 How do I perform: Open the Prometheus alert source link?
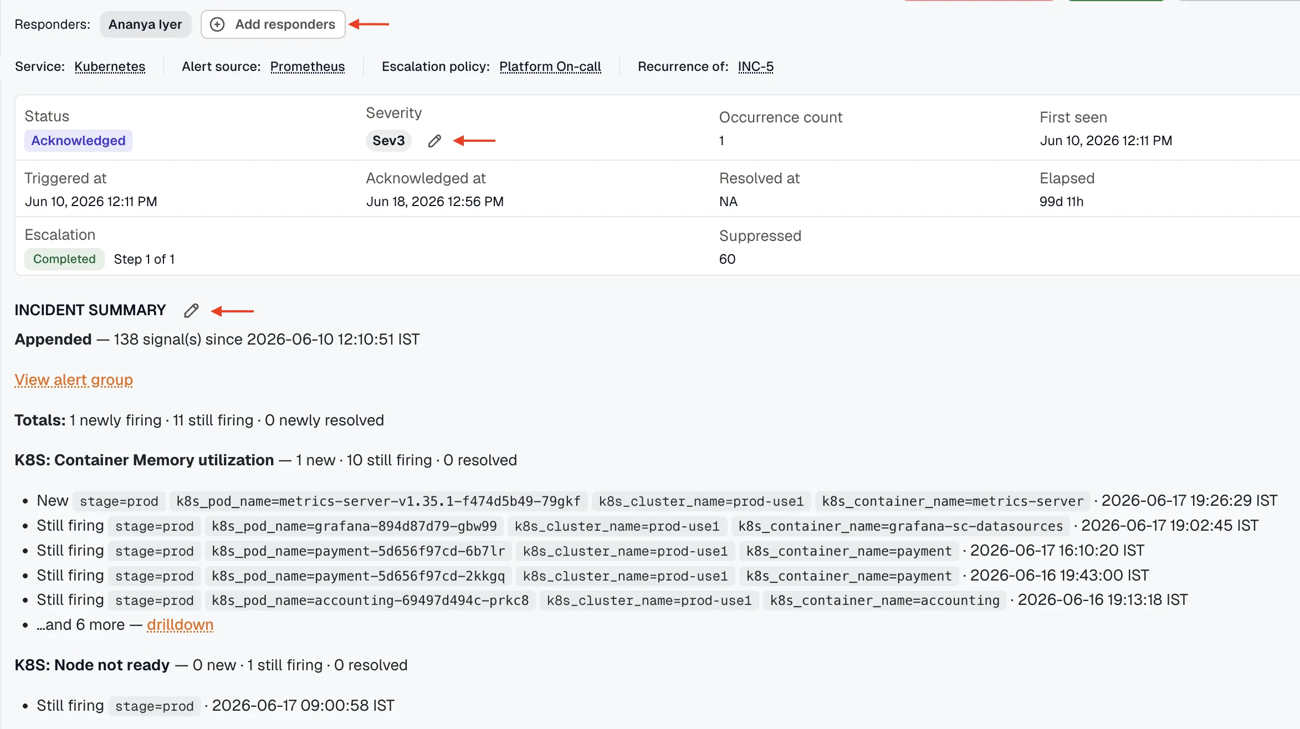pyautogui.click(x=308, y=66)
